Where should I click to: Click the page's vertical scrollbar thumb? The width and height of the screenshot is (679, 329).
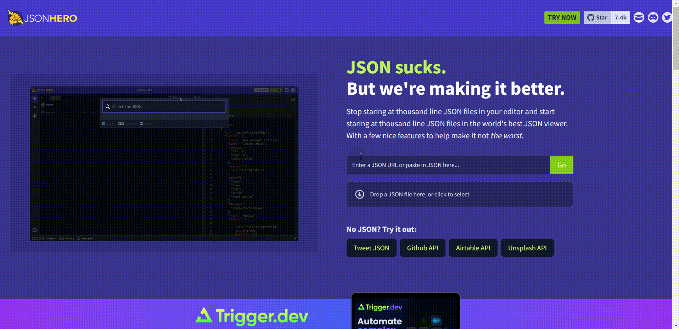[675, 38]
